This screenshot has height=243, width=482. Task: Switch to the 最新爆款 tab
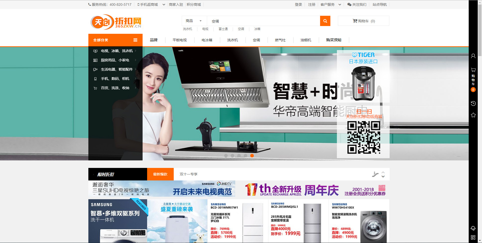tap(160, 174)
